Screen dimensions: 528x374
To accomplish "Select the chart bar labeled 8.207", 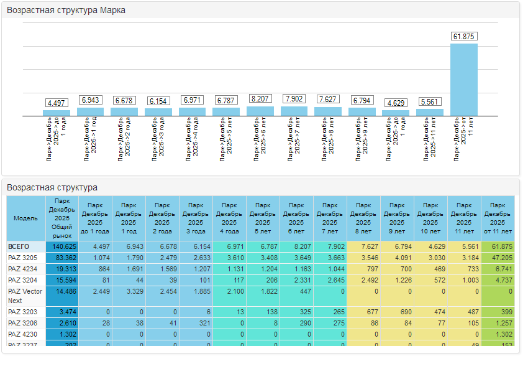I will click(x=260, y=111).
